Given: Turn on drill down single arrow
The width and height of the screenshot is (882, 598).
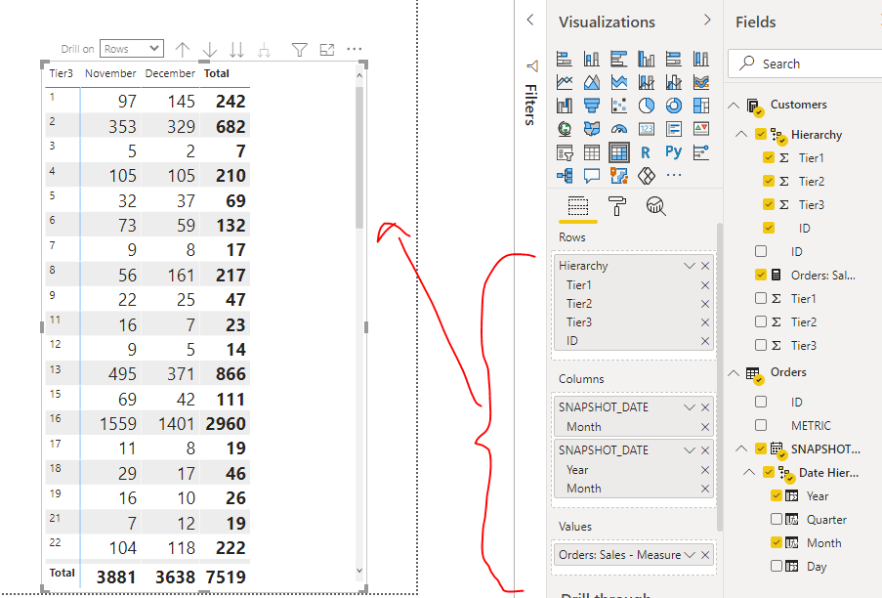Looking at the screenshot, I should click(209, 50).
